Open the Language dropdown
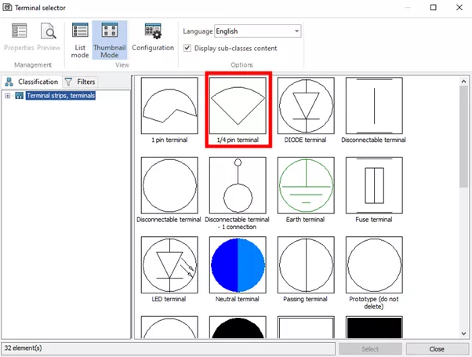 [296, 31]
